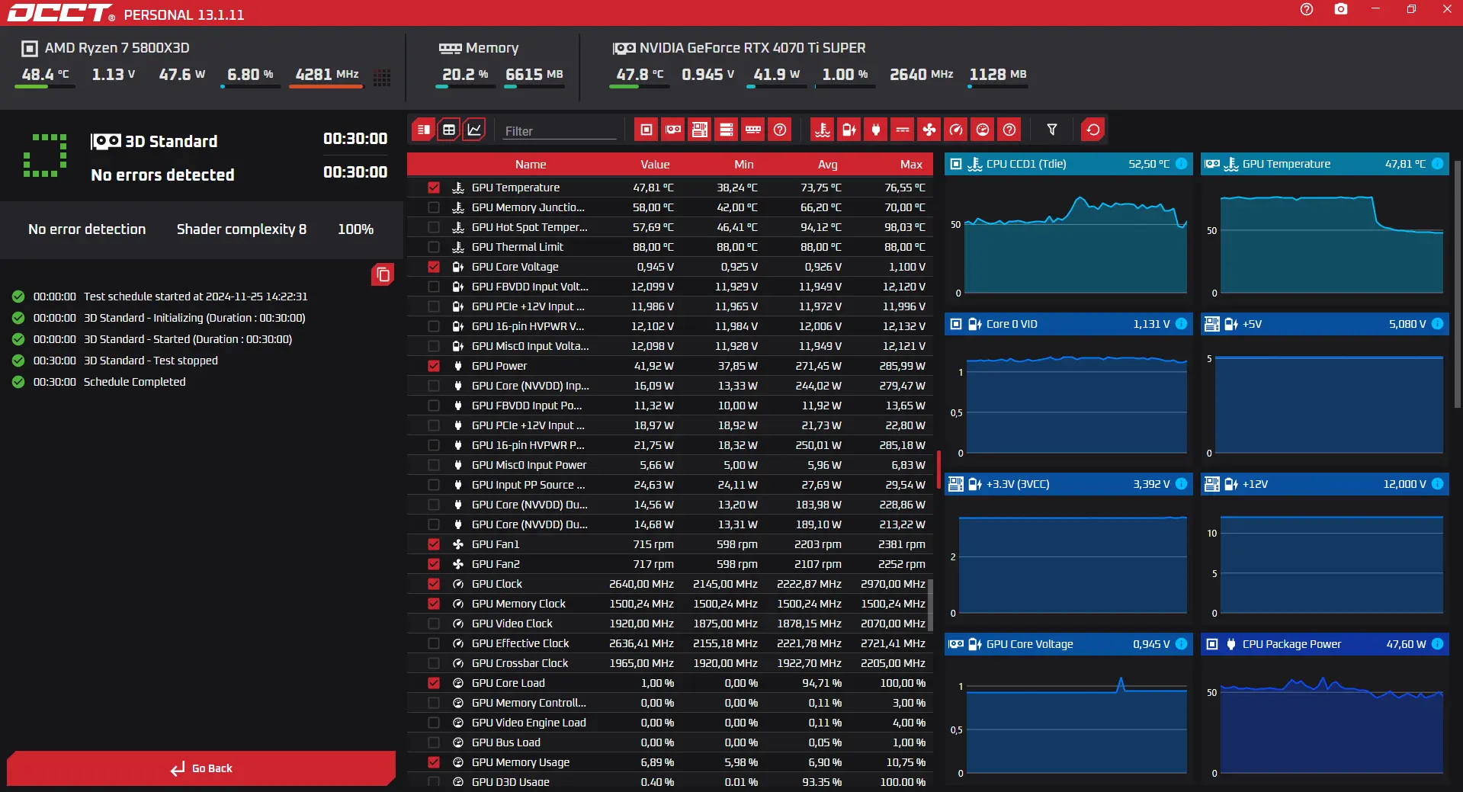
Task: Uncheck the GPU Fan1 checkbox
Action: point(434,544)
